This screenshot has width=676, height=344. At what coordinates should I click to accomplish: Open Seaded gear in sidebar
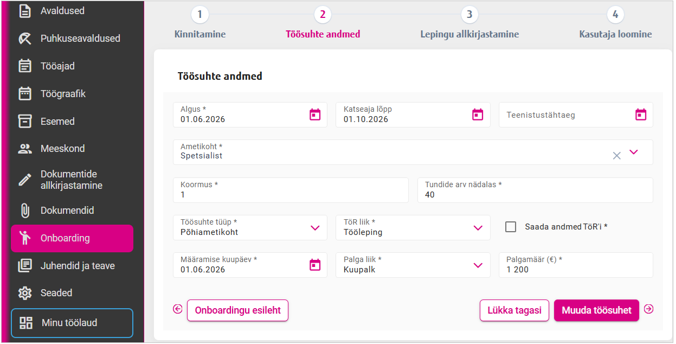pyautogui.click(x=25, y=293)
